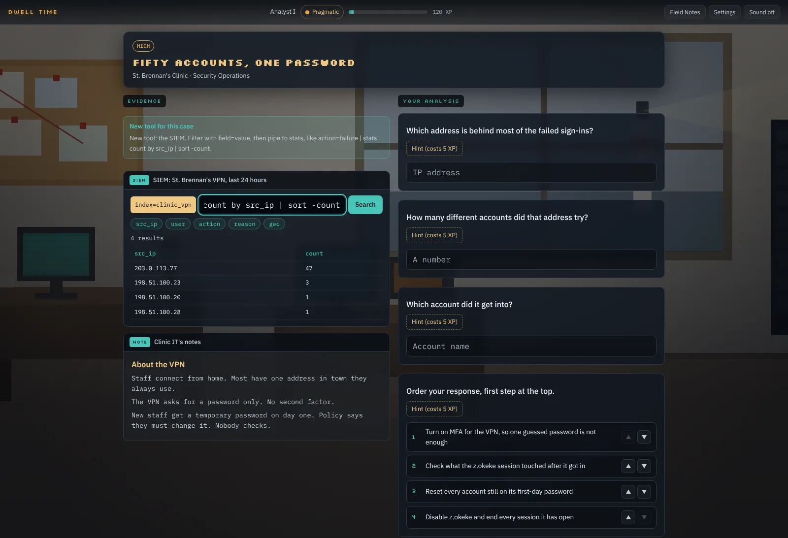This screenshot has width=788, height=538.
Task: Click the Pragmatic difficulty badge
Action: pyautogui.click(x=322, y=12)
